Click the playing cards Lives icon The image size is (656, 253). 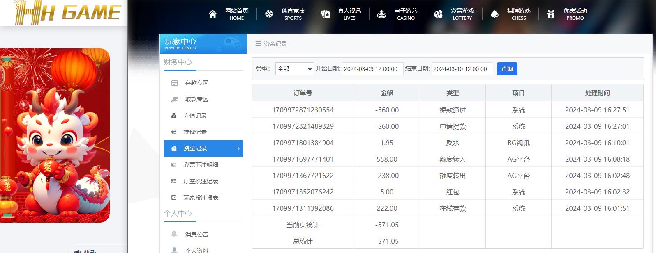[325, 14]
